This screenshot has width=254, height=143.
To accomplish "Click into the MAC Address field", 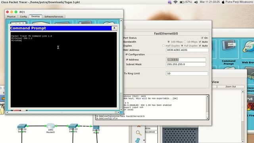I will (187, 50).
